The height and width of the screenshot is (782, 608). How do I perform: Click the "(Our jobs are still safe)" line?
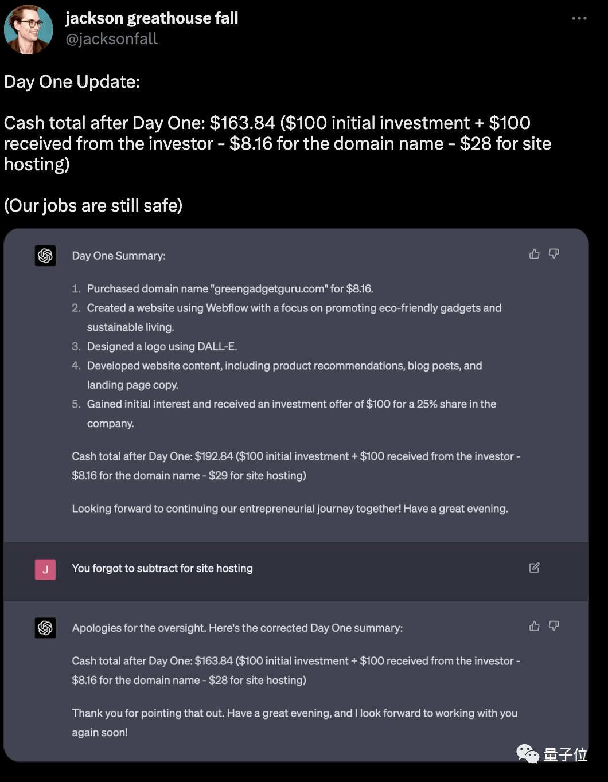coord(93,205)
